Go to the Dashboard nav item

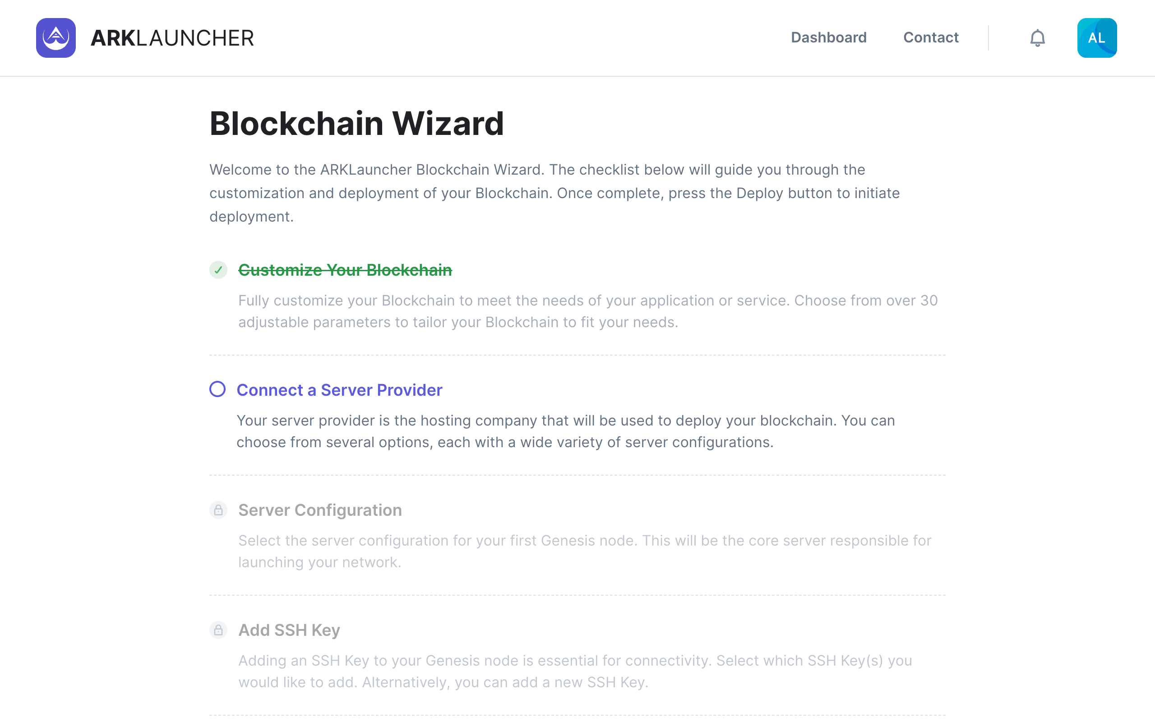[828, 38]
